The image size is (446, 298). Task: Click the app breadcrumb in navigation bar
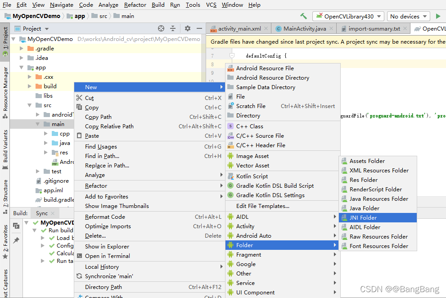point(76,16)
